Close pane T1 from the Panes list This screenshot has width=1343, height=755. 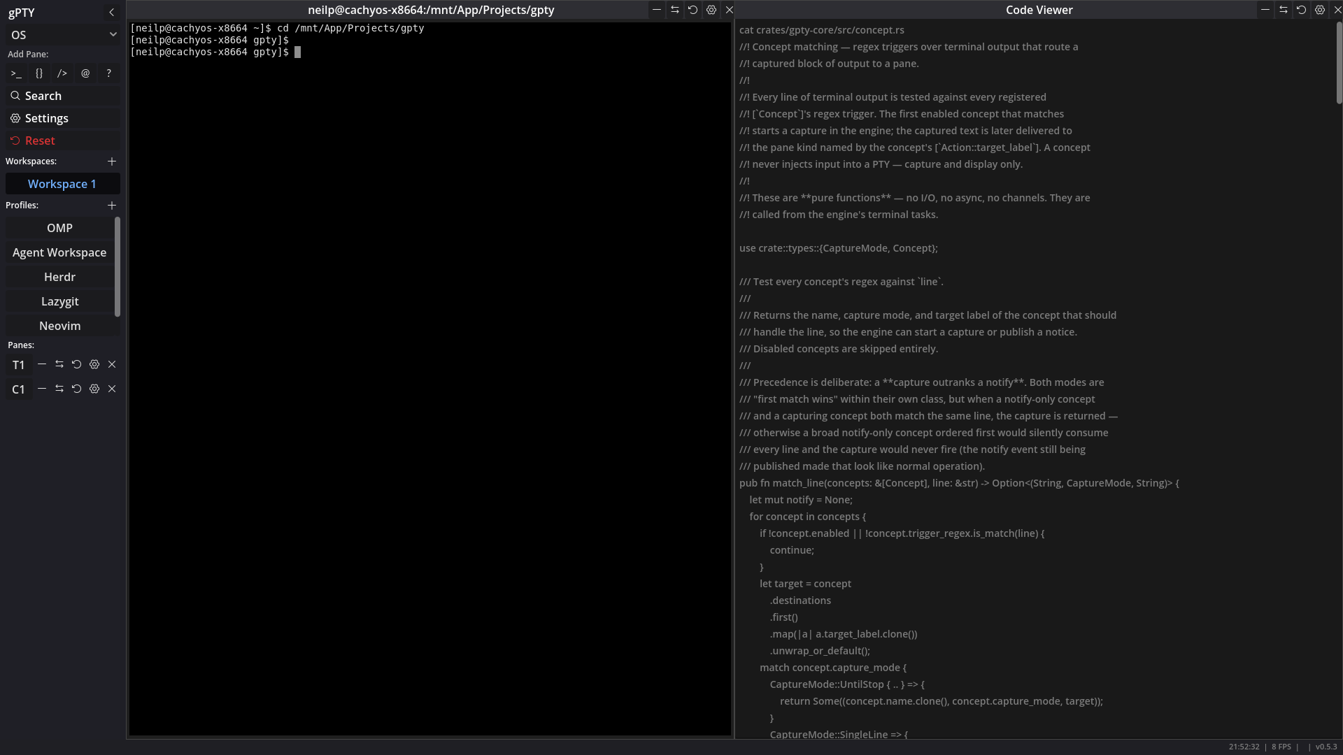(x=112, y=364)
